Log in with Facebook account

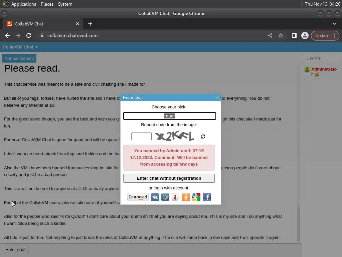[206, 197]
